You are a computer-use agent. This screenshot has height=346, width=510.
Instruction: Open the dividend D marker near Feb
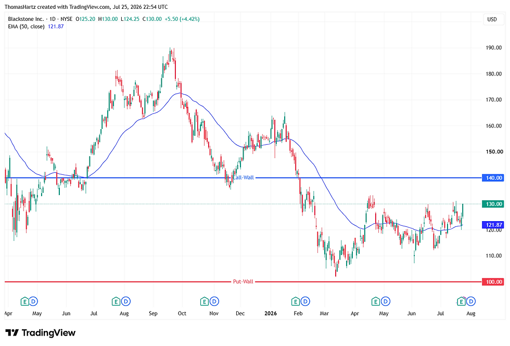(x=305, y=301)
